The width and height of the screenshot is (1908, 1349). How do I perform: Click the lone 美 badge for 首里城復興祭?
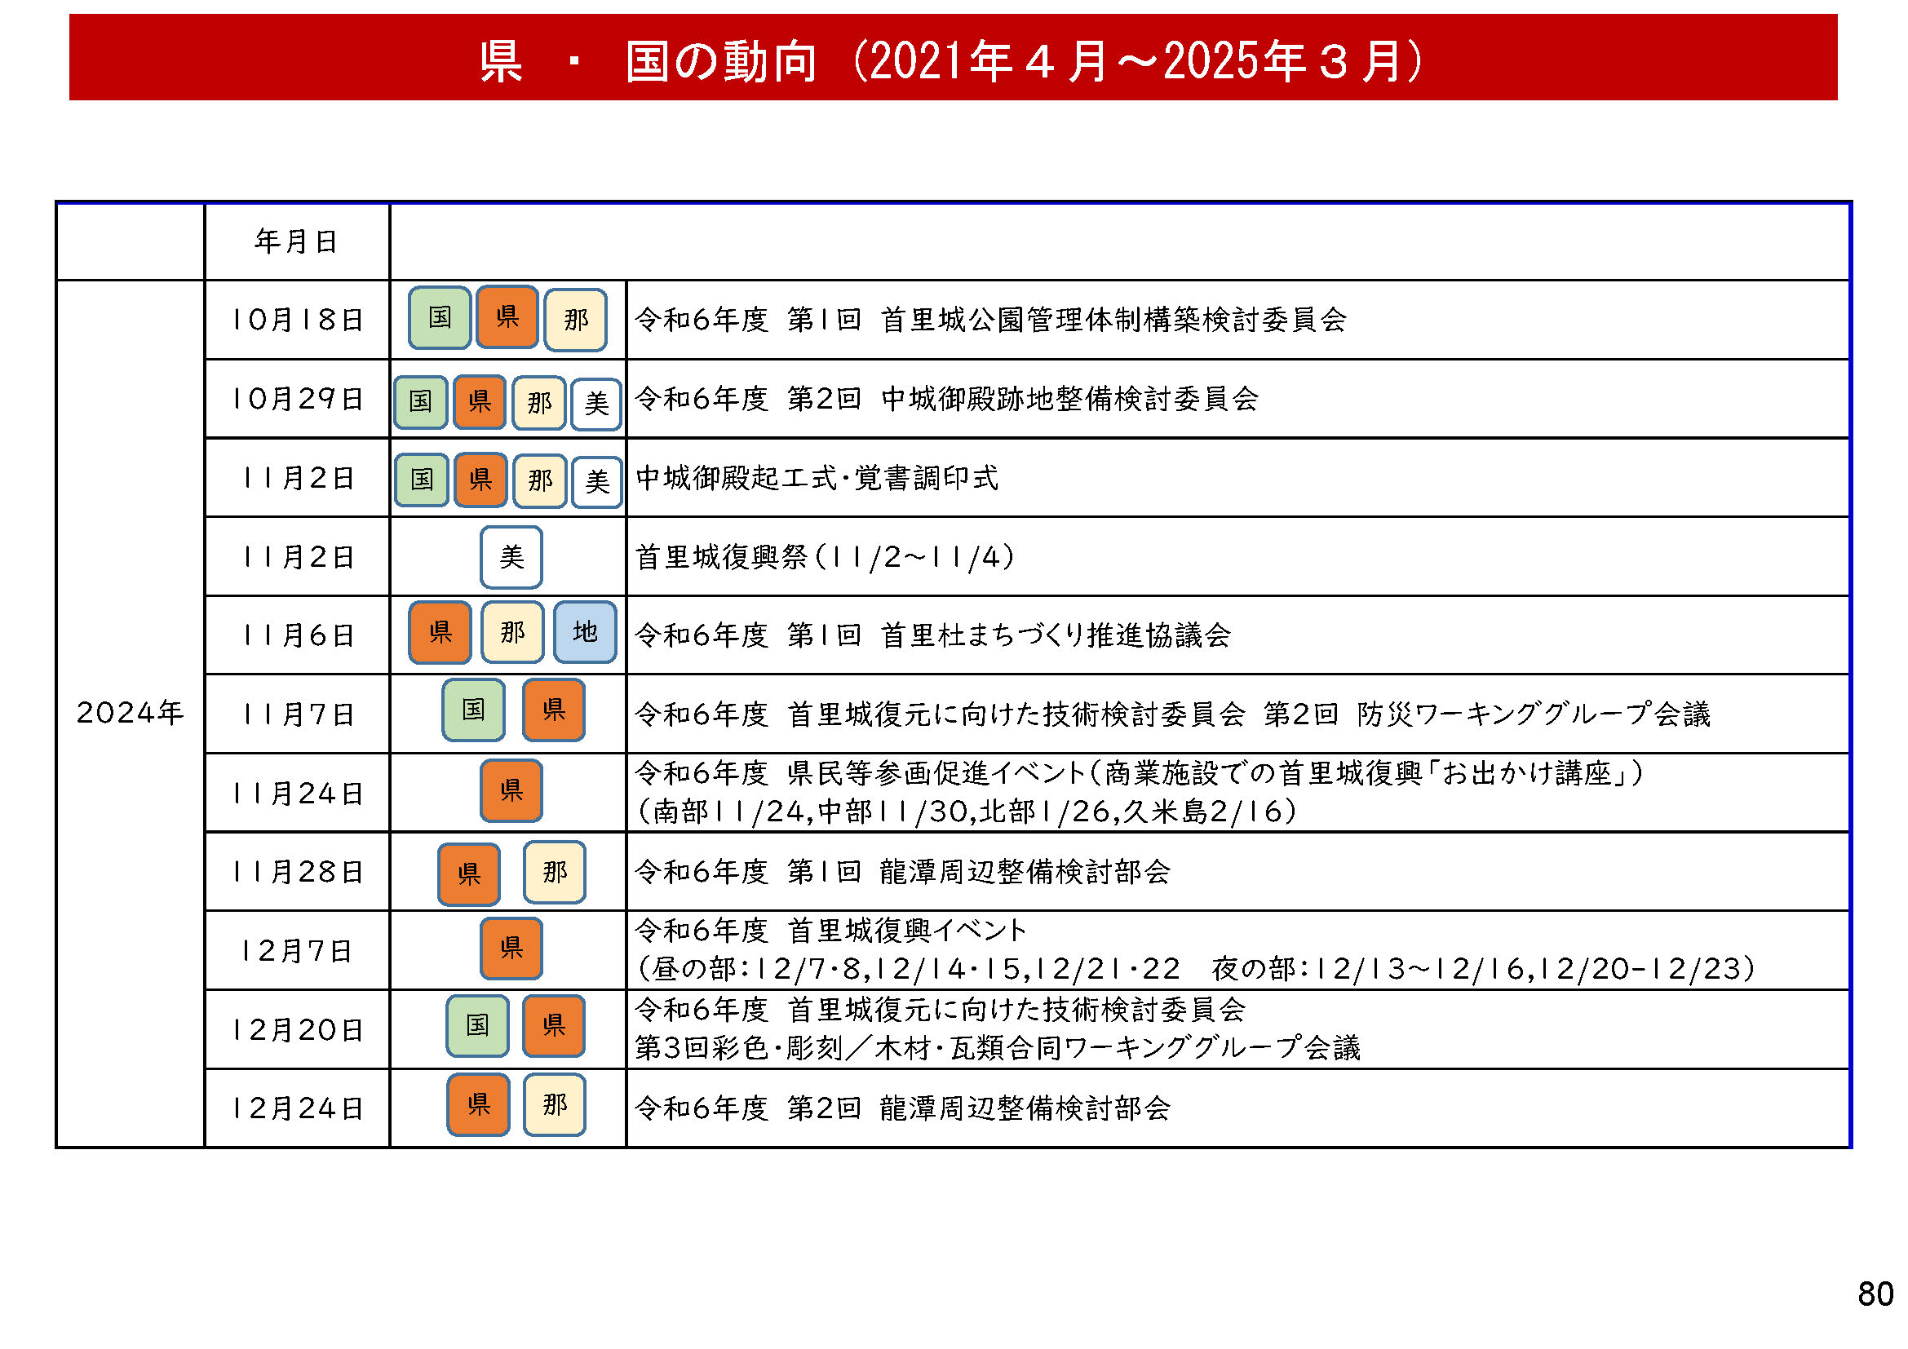[511, 556]
